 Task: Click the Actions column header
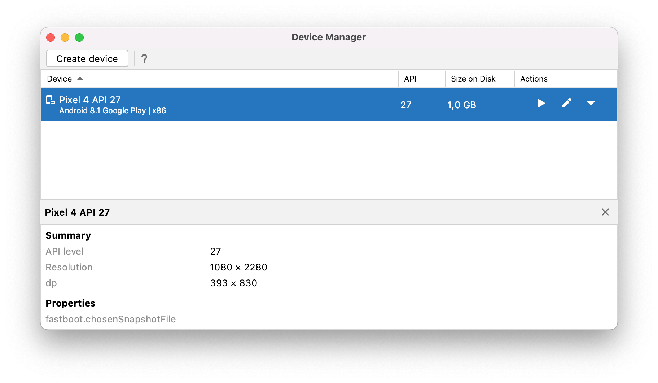534,79
